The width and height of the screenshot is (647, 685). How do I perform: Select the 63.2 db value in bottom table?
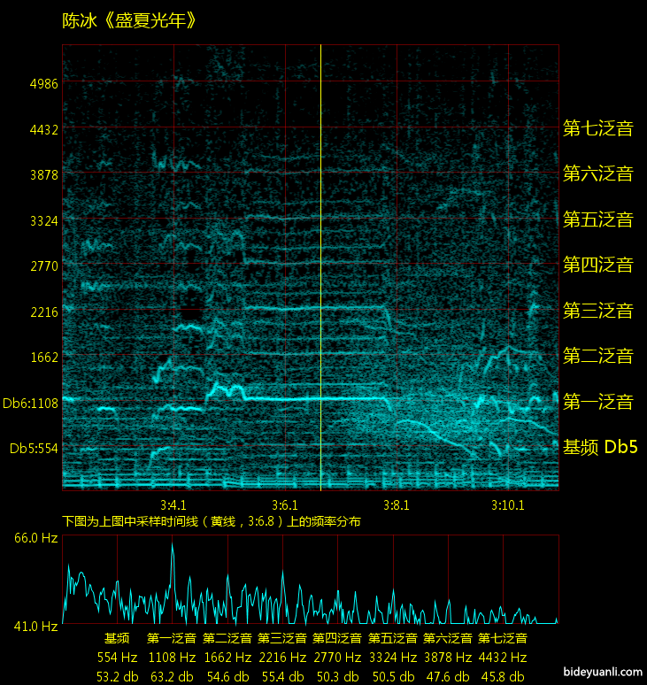click(172, 676)
